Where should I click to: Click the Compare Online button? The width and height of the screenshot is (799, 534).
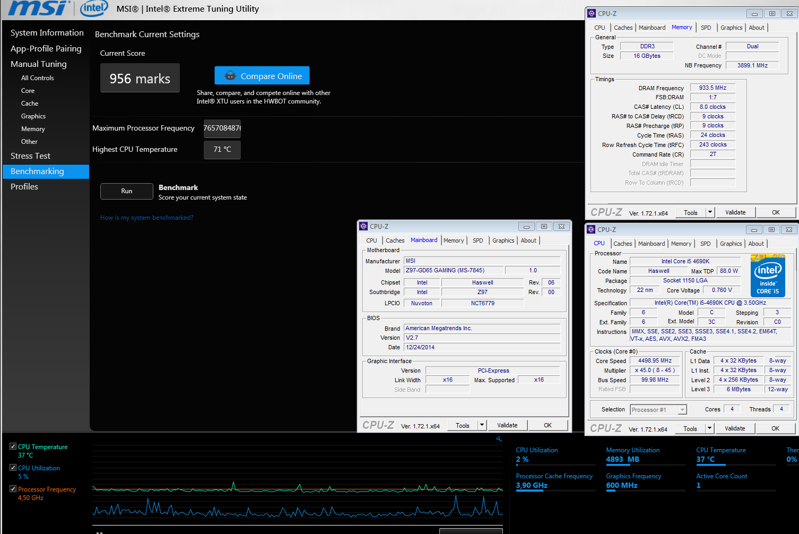pos(262,76)
